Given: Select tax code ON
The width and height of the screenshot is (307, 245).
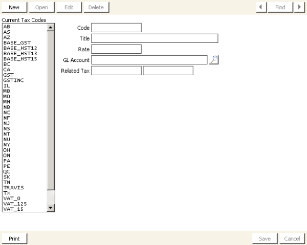Looking at the screenshot, I should point(25,155).
